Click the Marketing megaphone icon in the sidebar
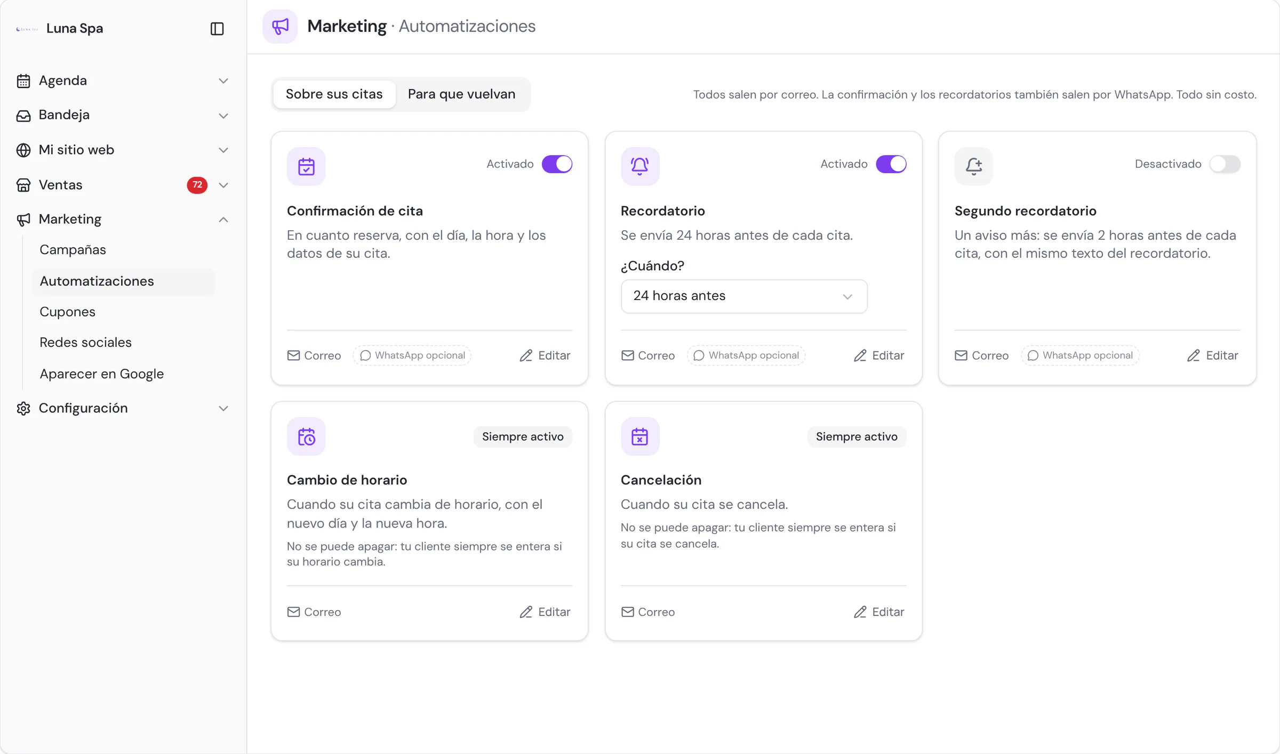 [23, 220]
